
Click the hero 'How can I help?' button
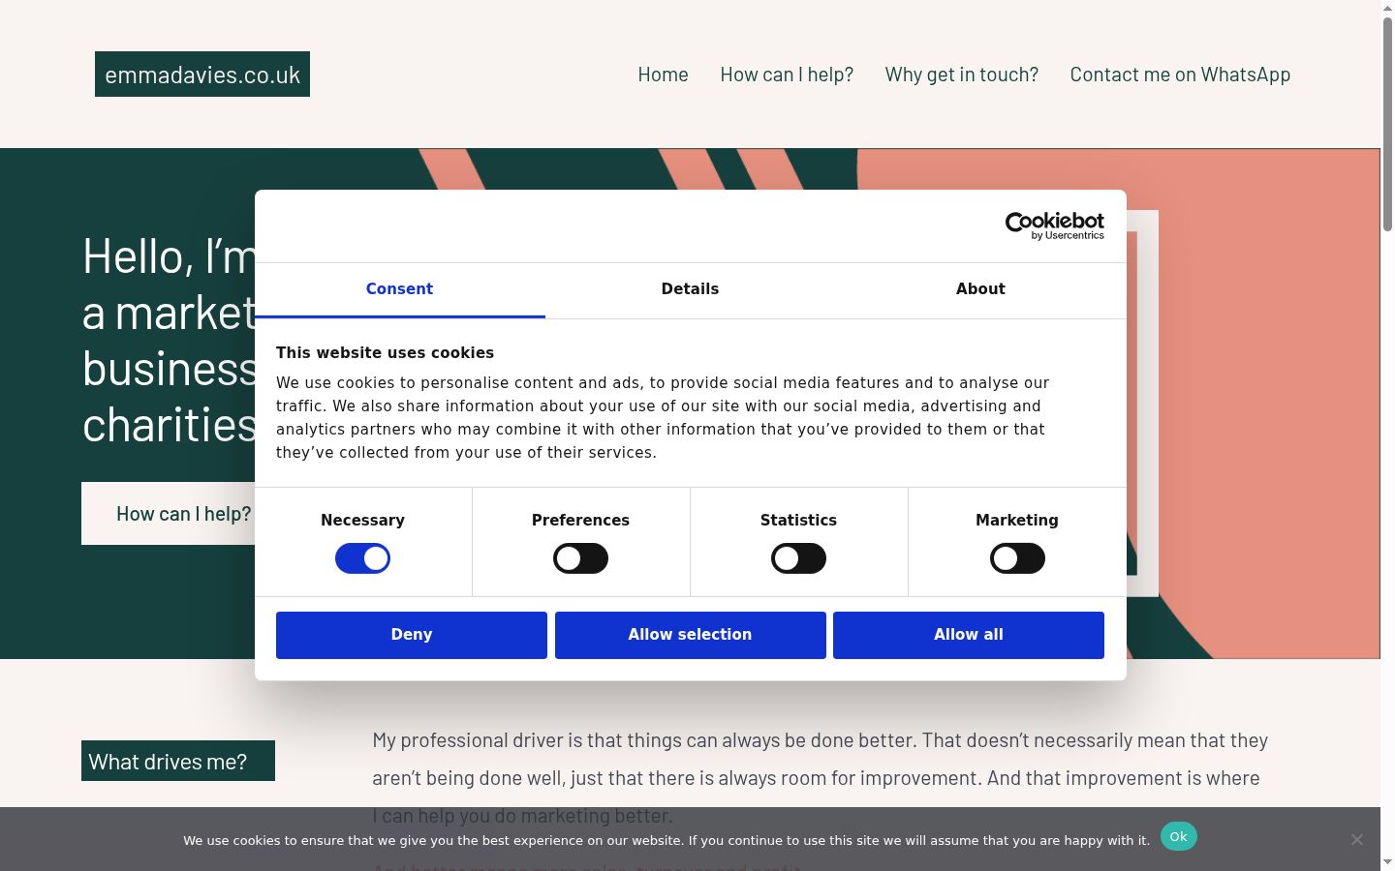point(169,514)
